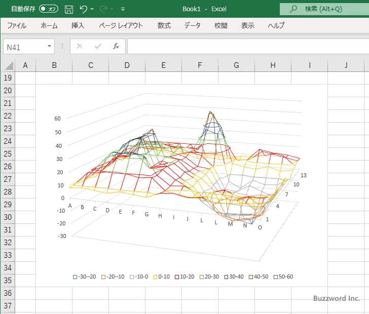Image resolution: width=369 pixels, height=314 pixels.
Task: Expand the Name Box dropdown arrow
Action: point(50,46)
